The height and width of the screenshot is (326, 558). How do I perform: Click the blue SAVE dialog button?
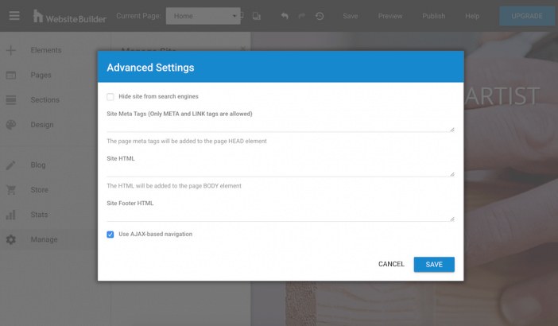[x=434, y=265]
